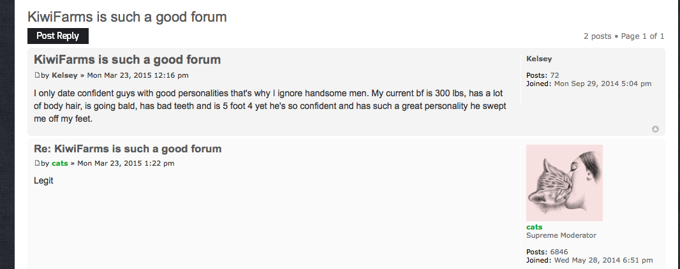Click Kelsey's post body text
Screen dimensions: 680x269
tap(270, 106)
